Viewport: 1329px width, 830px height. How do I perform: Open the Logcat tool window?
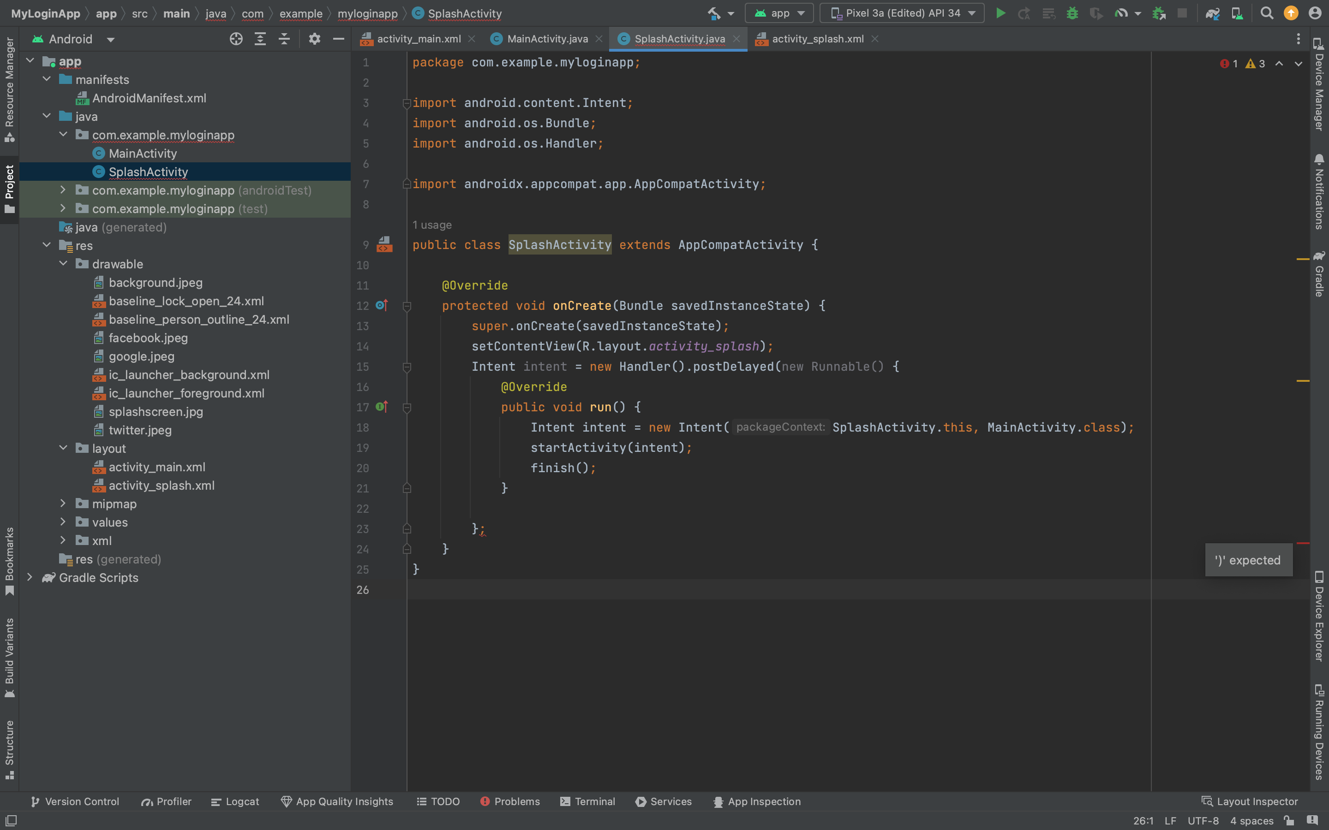click(235, 801)
